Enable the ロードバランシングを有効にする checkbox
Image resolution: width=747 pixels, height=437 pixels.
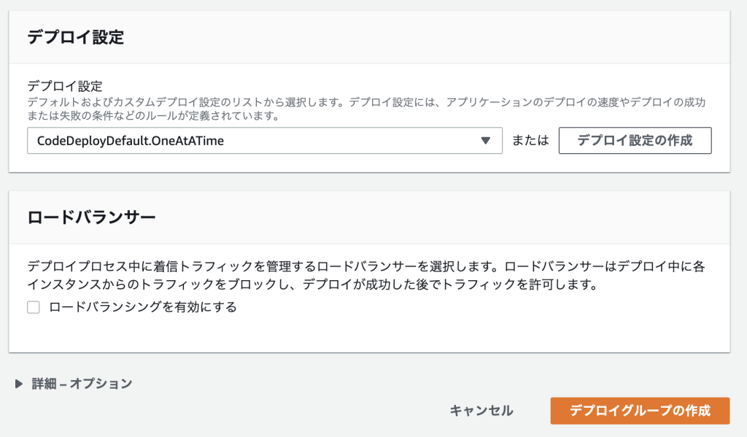pos(34,307)
